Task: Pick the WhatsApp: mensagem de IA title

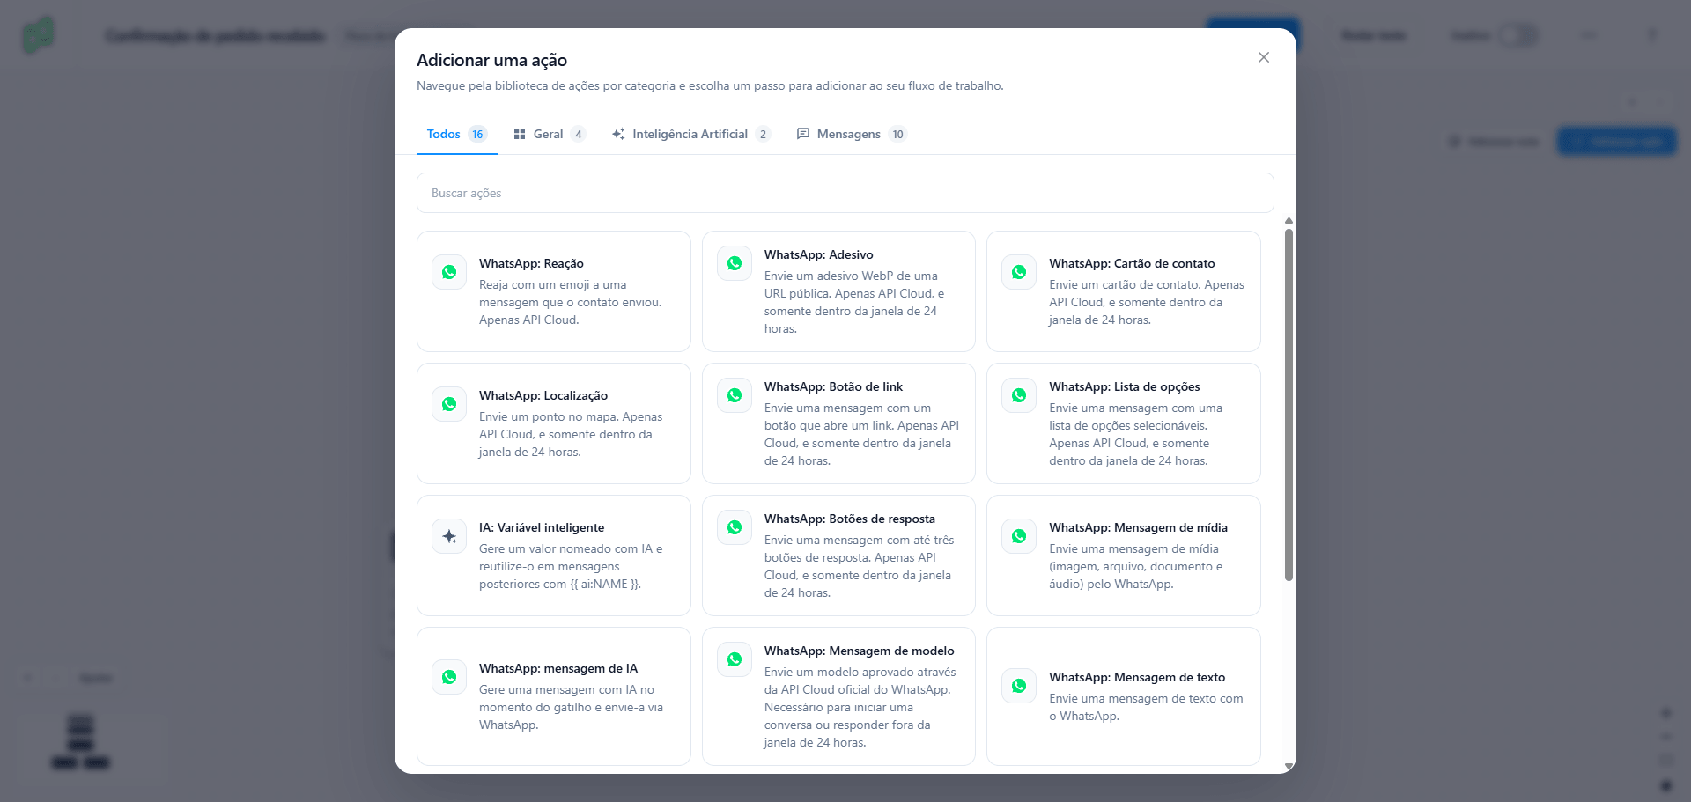Action: point(558,668)
